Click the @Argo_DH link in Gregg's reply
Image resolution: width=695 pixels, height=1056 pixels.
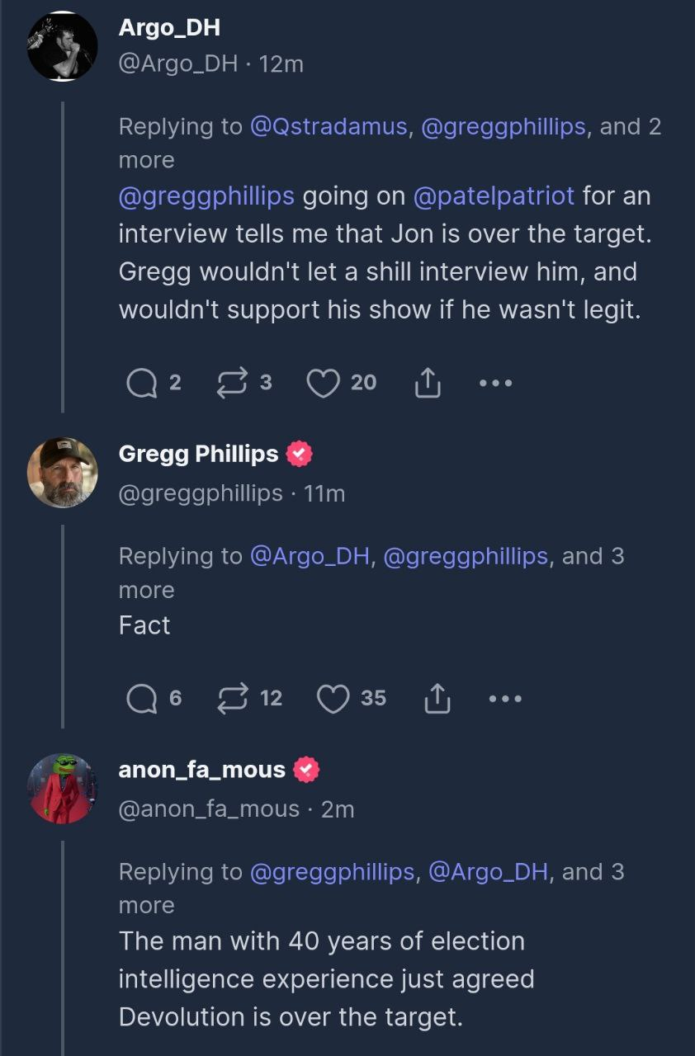pyautogui.click(x=310, y=556)
